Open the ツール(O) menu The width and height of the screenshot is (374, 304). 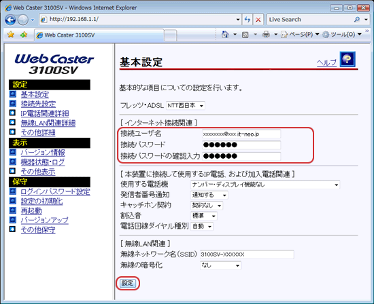click(x=342, y=35)
